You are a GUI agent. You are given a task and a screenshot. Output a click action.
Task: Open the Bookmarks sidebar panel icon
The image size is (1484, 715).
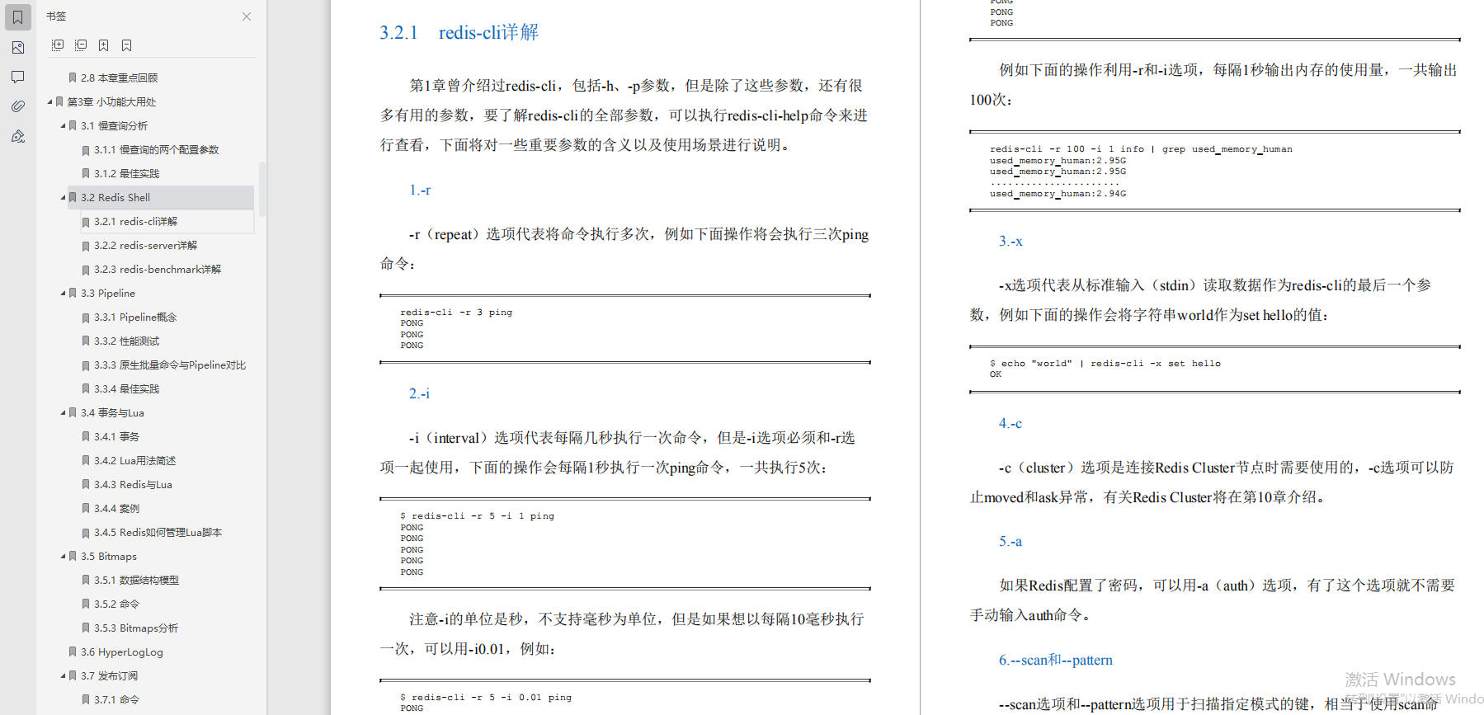click(17, 17)
